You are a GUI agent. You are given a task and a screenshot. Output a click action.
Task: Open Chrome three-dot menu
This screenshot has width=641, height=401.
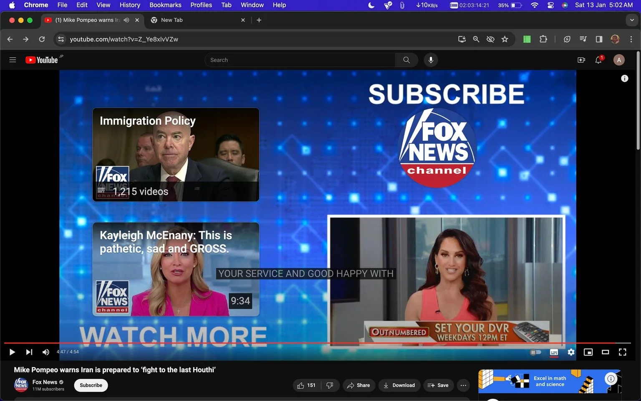pos(631,39)
